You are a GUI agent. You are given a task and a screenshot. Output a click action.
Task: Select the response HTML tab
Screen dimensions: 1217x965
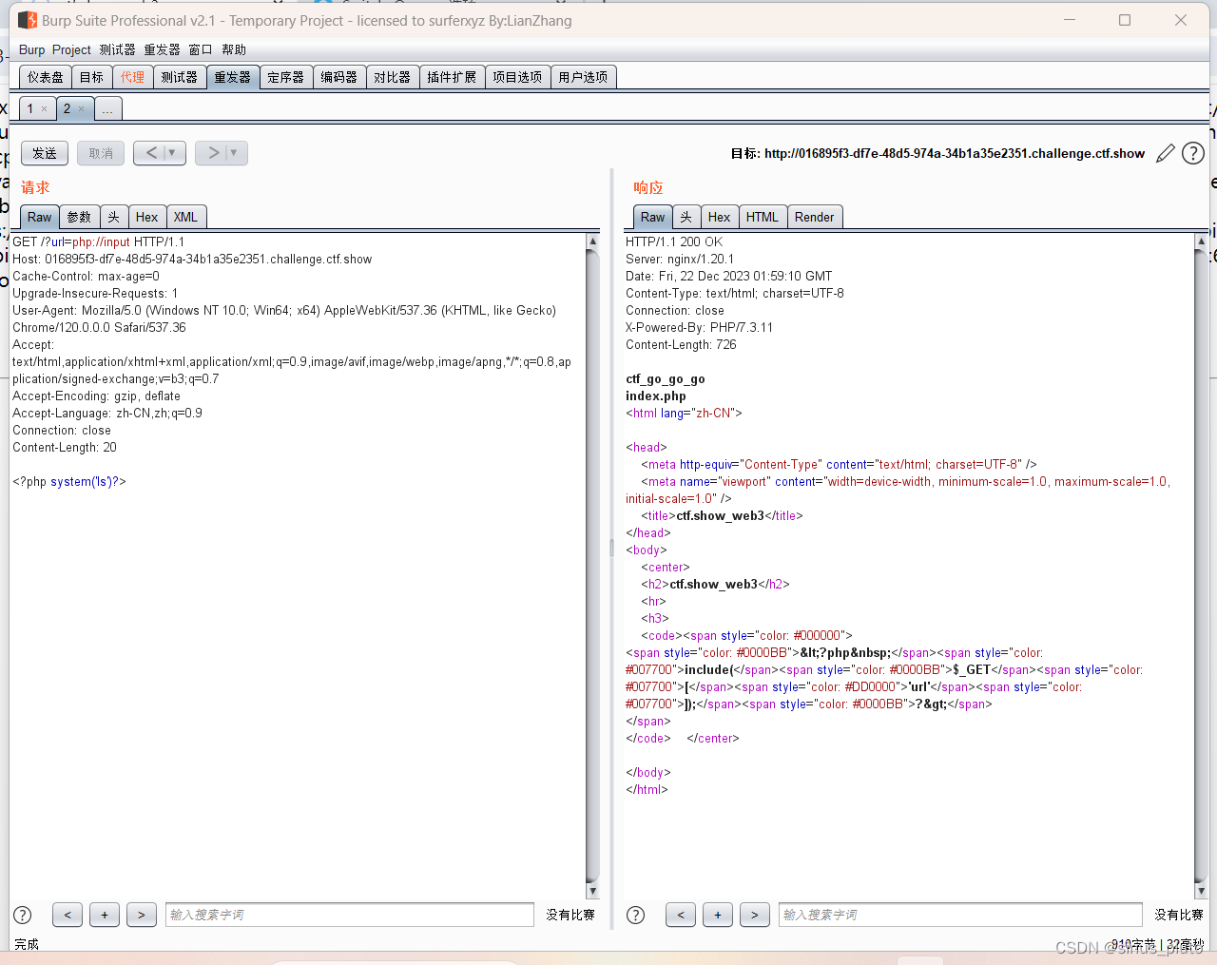click(763, 217)
